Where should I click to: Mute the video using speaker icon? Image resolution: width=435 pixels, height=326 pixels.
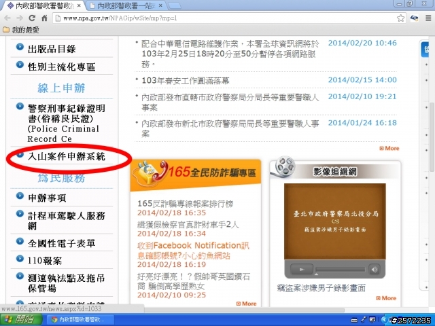click(x=375, y=269)
